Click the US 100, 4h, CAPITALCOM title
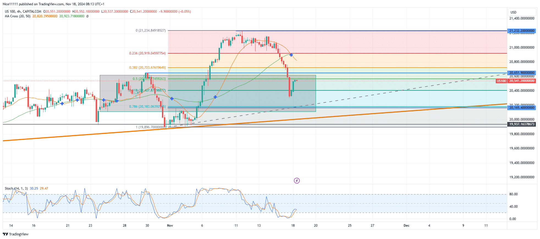This screenshot has width=540, height=239. click(23, 12)
